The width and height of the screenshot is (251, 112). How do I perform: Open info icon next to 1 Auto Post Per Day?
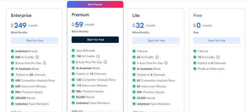click(x=166, y=63)
